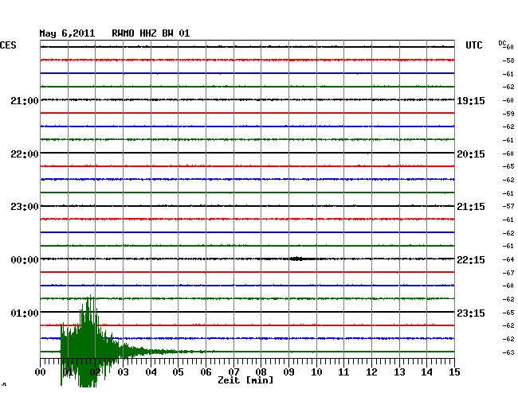Click the 21:15 UTC time label
Viewport: 518px width, 393px height.
tap(471, 207)
